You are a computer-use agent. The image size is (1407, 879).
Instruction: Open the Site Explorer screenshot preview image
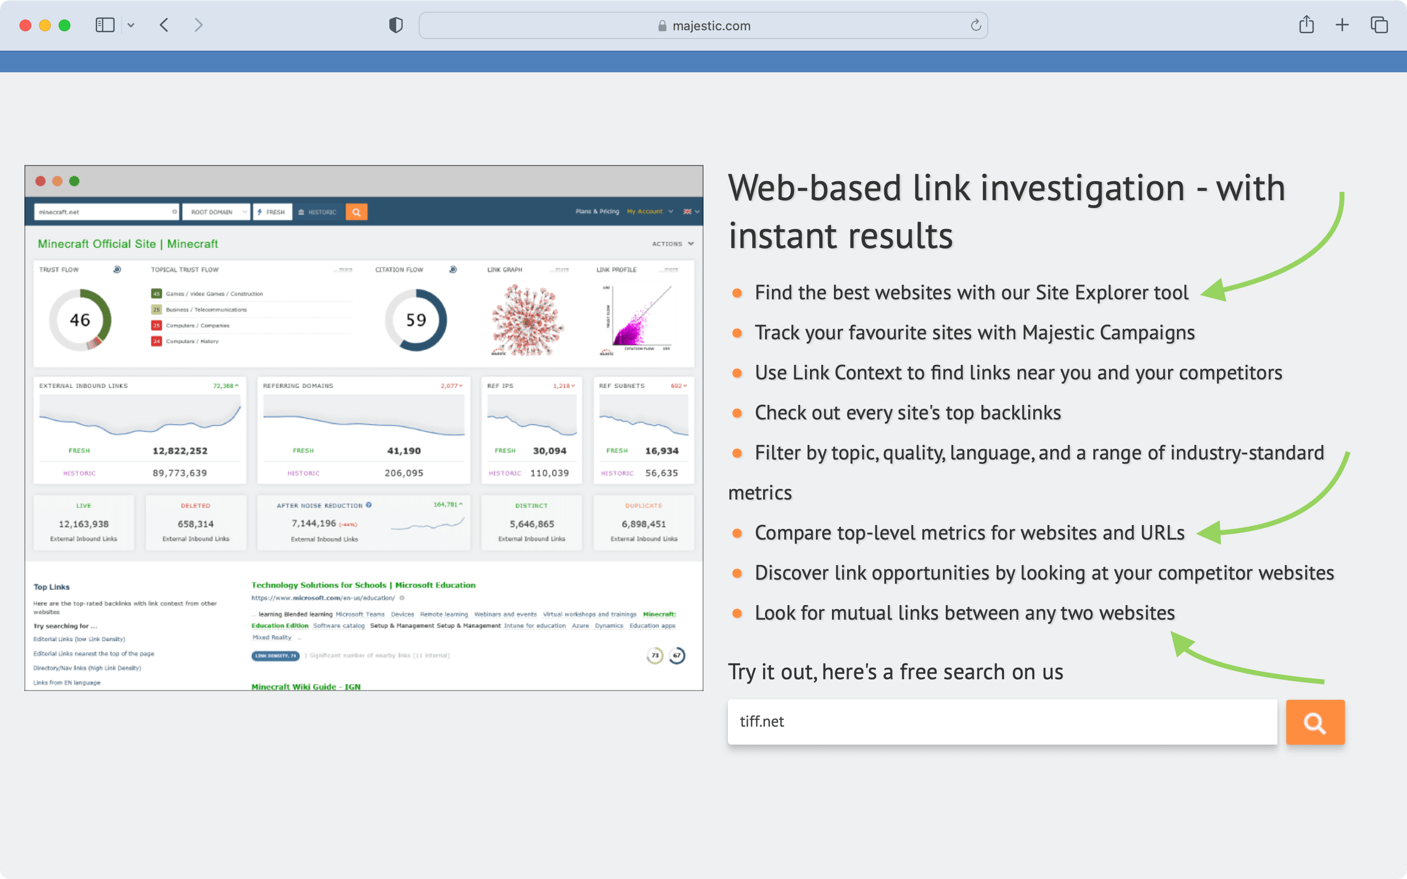point(364,428)
